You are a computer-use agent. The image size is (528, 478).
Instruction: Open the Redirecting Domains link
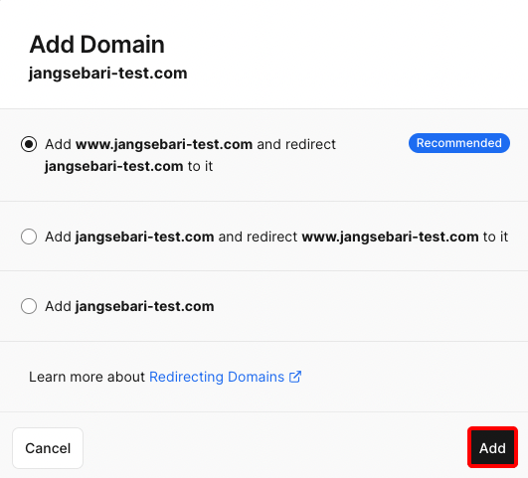coord(217,377)
